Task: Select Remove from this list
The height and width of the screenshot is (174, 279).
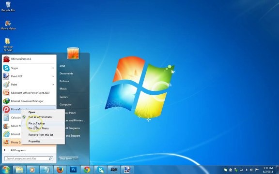Action: pos(43,135)
